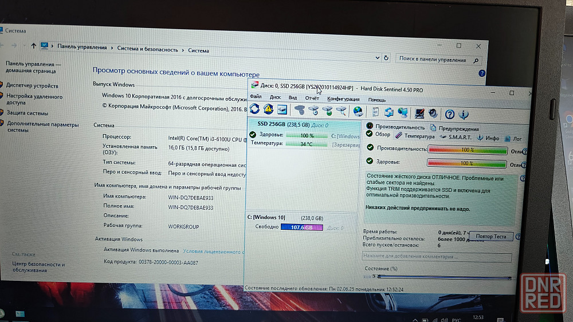This screenshot has width=573, height=322.
Task: Click the 107,6 GB free space bar
Action: click(302, 227)
